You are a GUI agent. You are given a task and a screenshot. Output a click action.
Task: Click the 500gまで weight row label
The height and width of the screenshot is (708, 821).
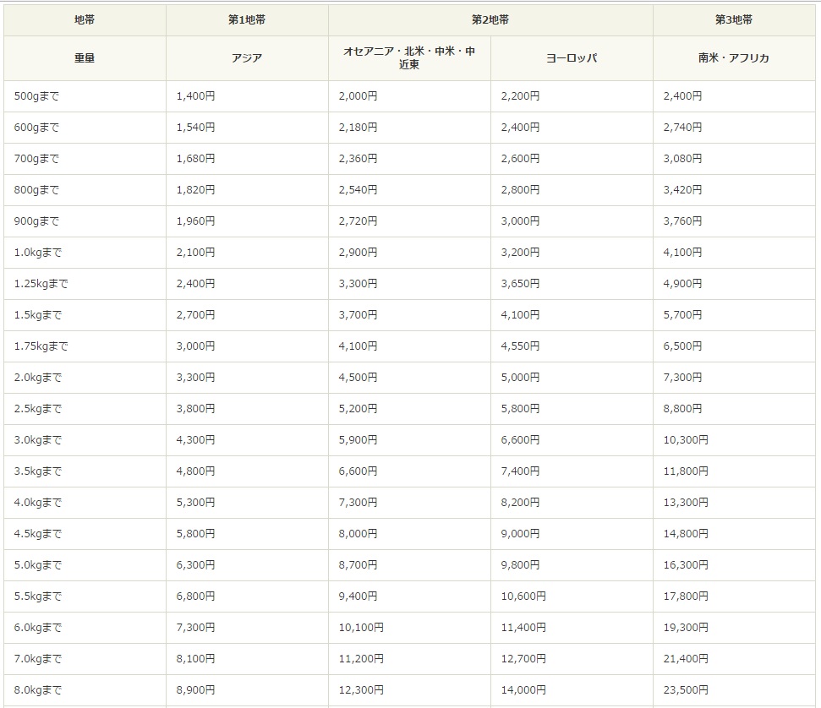(x=85, y=96)
